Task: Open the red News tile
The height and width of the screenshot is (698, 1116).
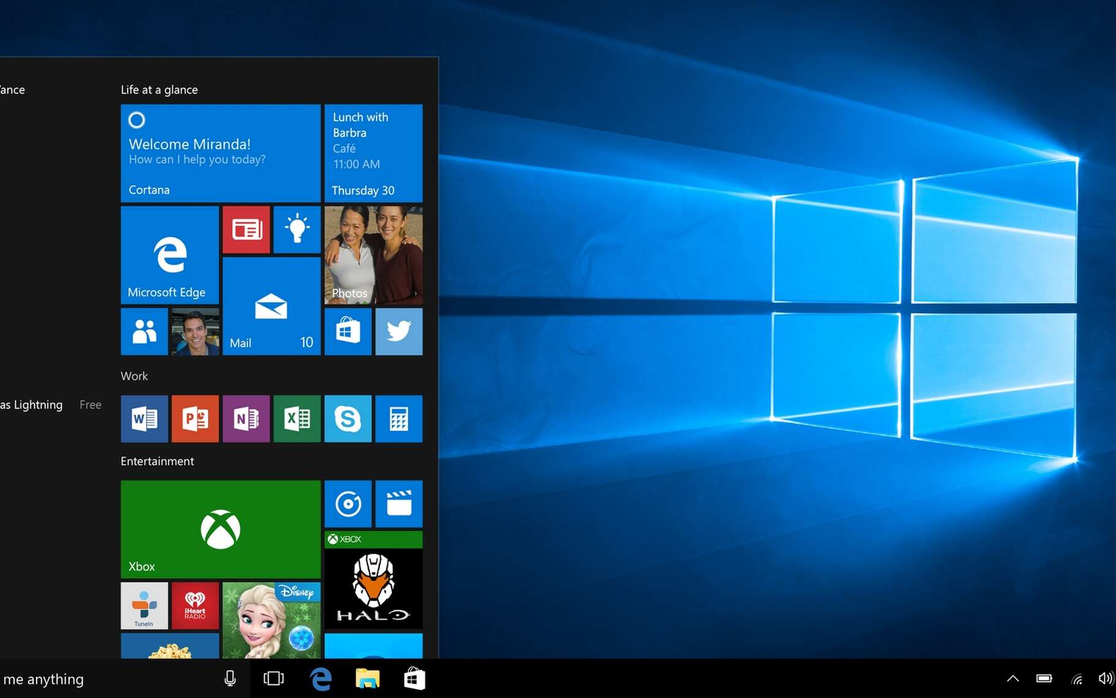Action: 247,230
